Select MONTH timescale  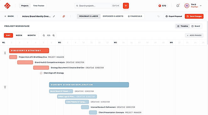click(x=32, y=35)
